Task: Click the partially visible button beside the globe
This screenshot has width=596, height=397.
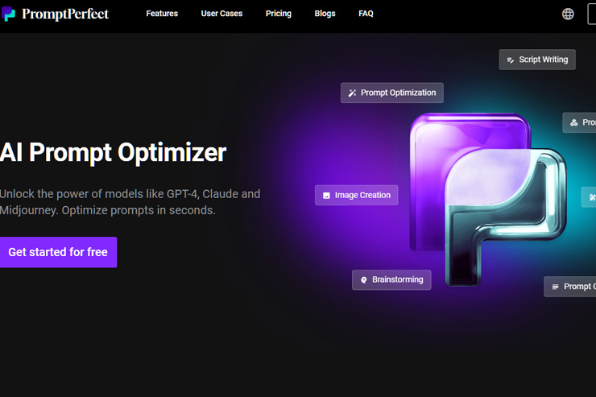Action: pos(592,14)
